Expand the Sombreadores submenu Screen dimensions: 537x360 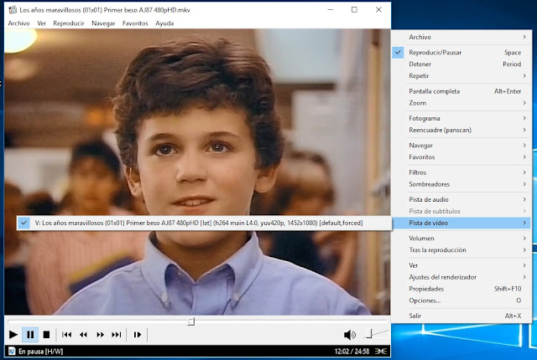coord(461,184)
